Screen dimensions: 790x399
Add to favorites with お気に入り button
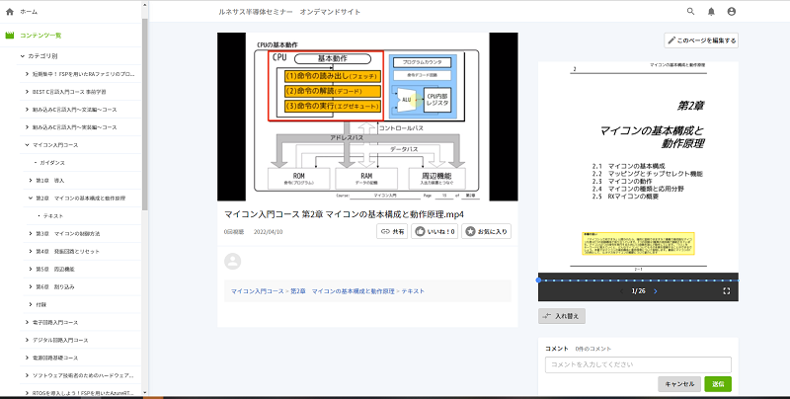[x=486, y=231]
